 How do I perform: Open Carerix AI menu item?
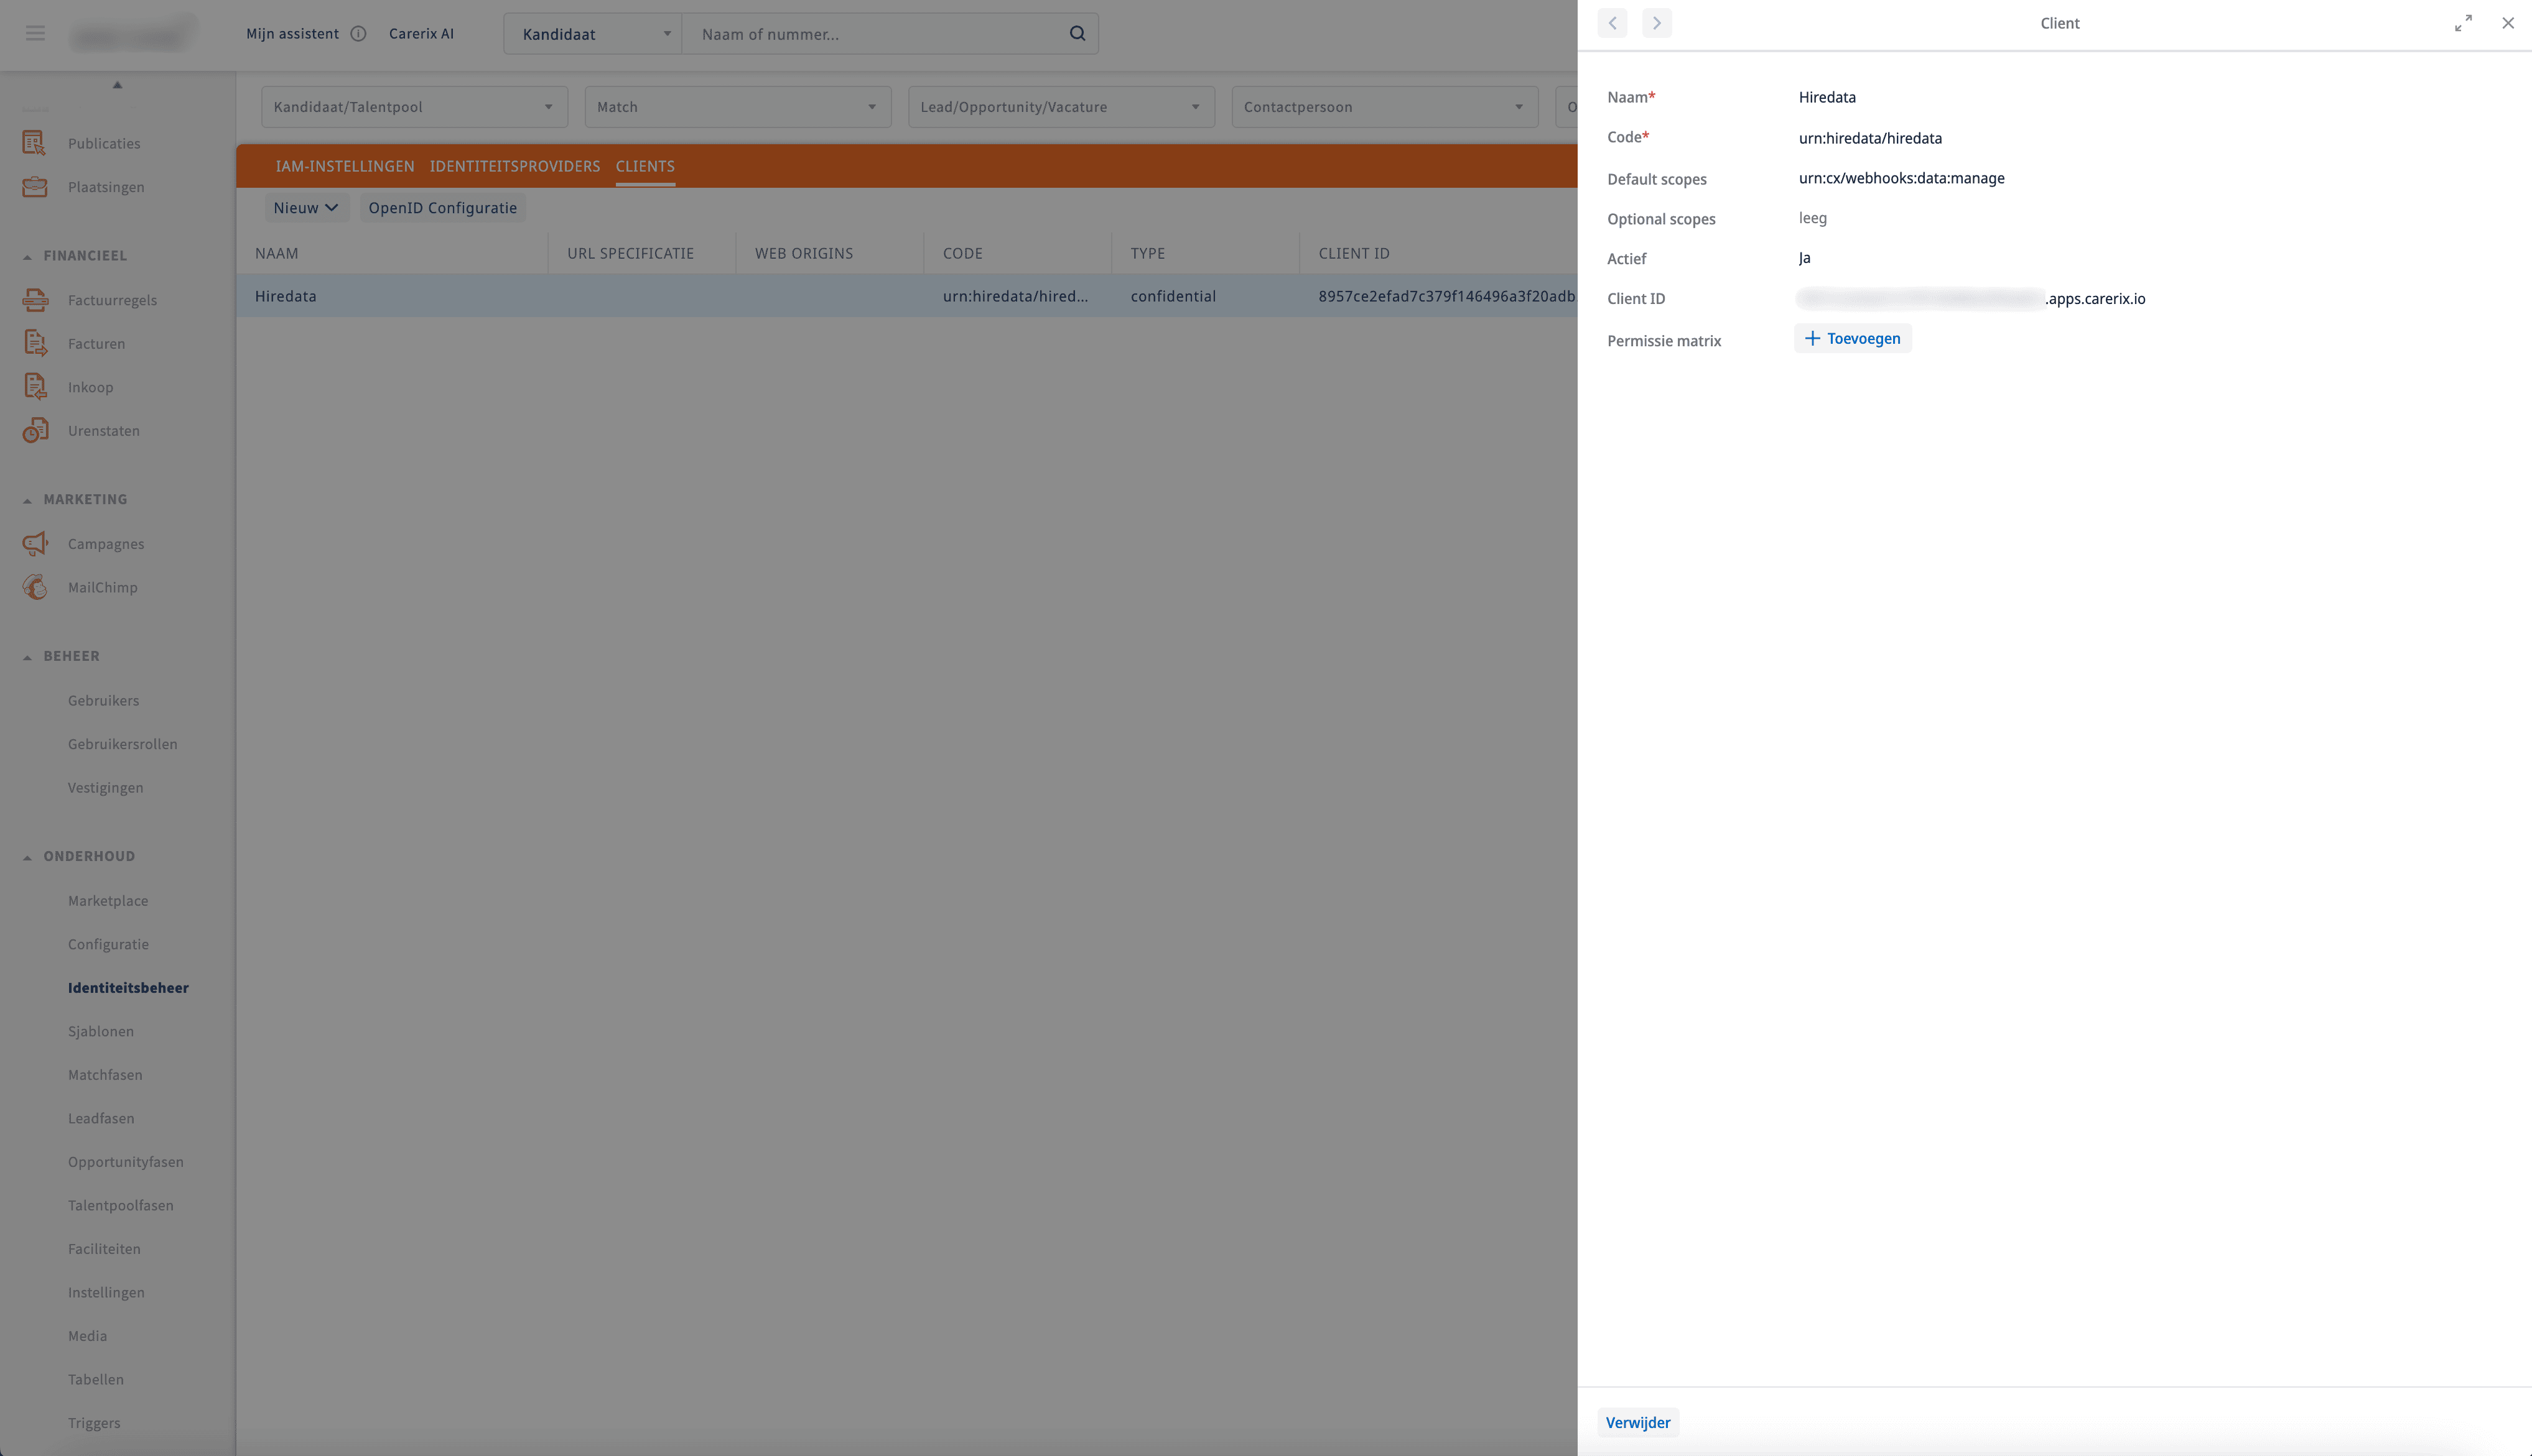click(x=421, y=33)
